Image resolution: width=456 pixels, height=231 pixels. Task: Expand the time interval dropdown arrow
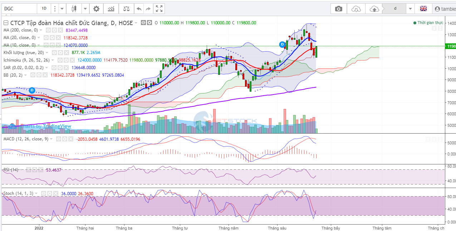[62, 9]
